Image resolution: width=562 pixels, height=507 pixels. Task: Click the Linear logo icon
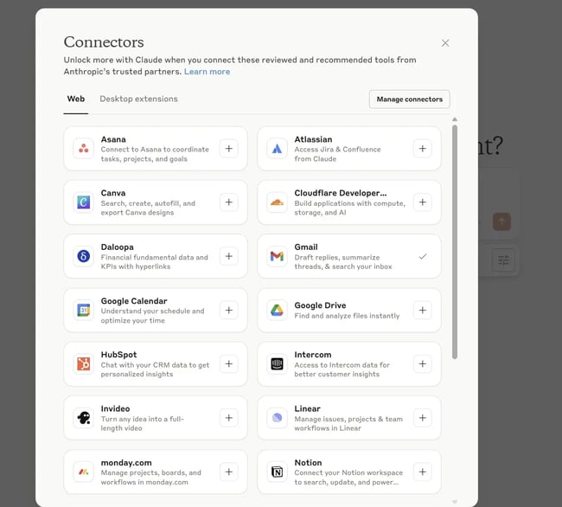(277, 418)
